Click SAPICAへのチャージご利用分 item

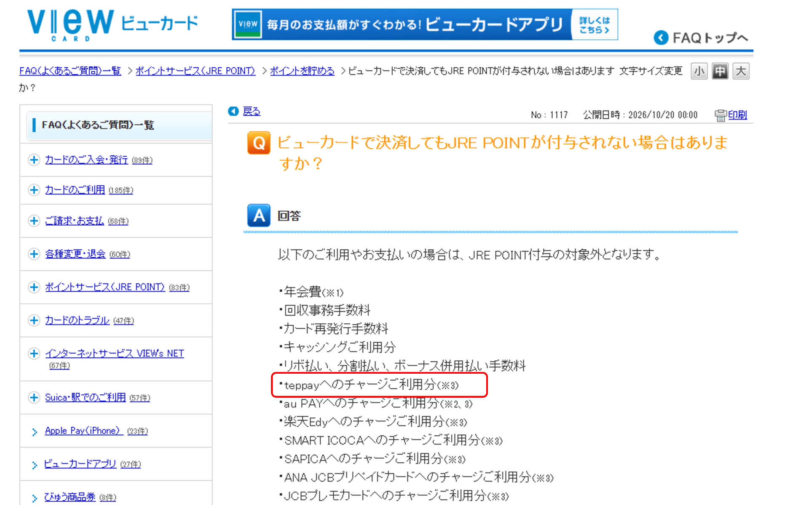372,459
